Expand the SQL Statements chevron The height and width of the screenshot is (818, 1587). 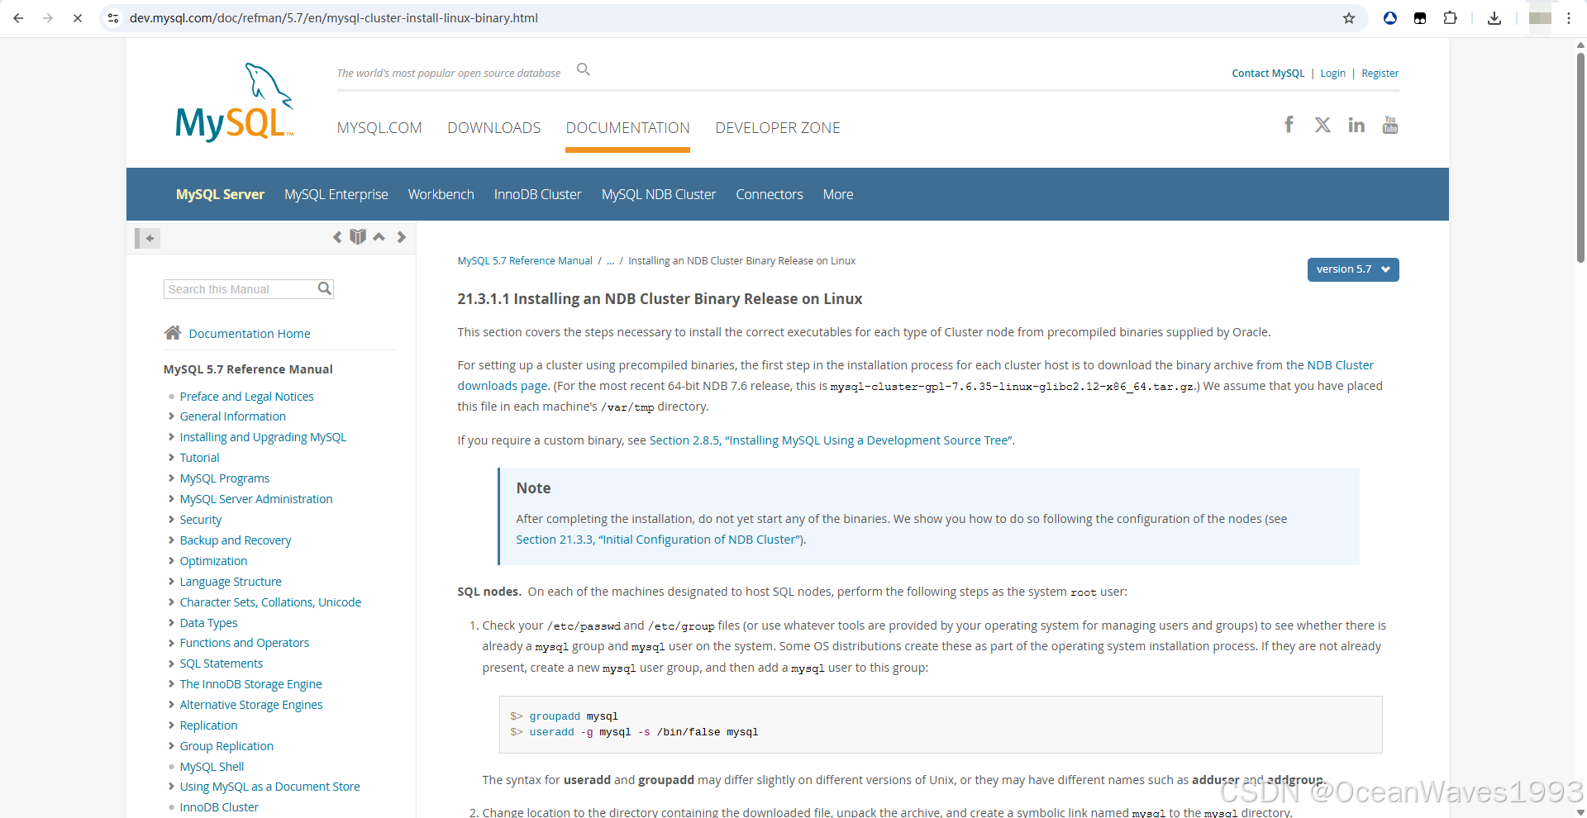pyautogui.click(x=171, y=663)
